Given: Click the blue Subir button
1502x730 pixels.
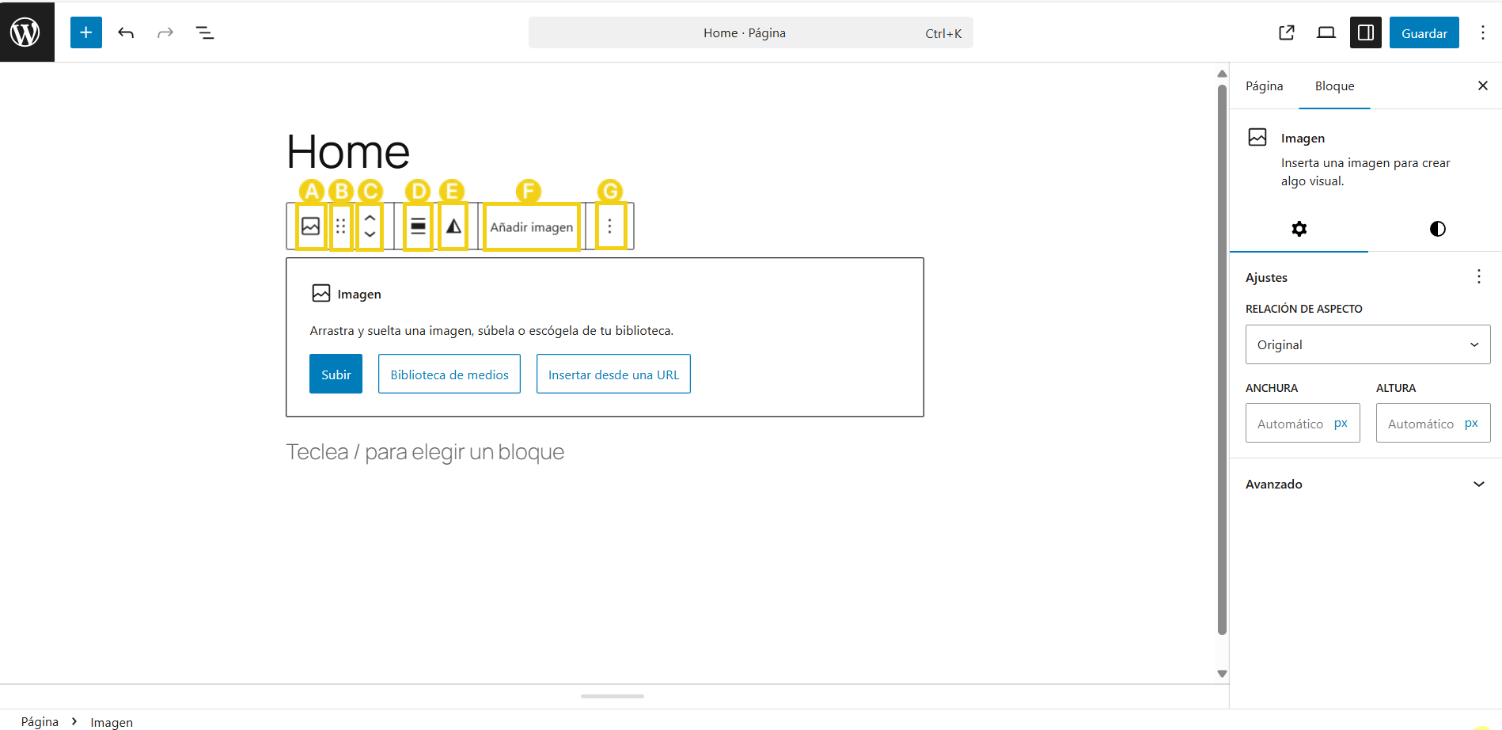Looking at the screenshot, I should (336, 374).
